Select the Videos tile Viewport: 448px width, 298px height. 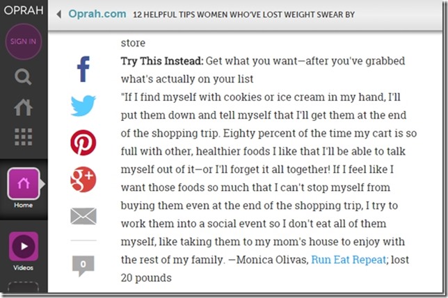pos(24,247)
